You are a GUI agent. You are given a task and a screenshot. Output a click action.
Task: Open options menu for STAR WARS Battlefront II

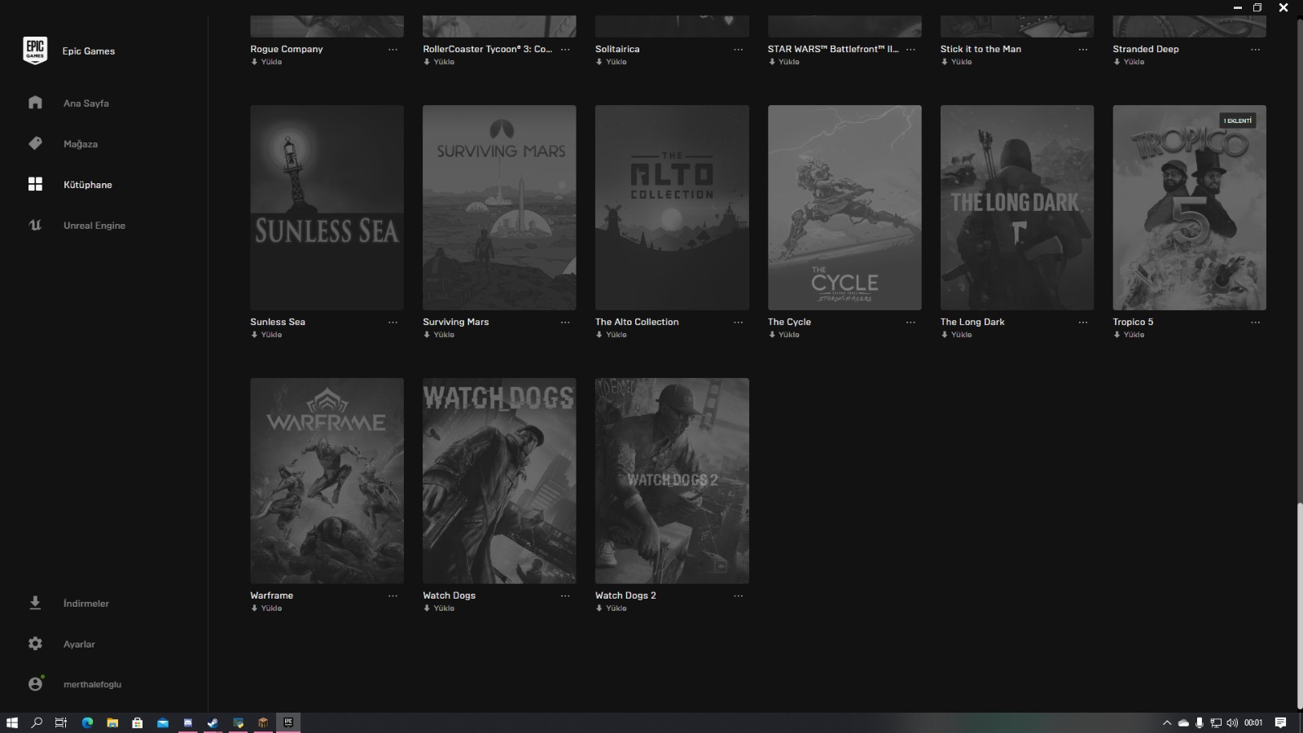click(910, 50)
